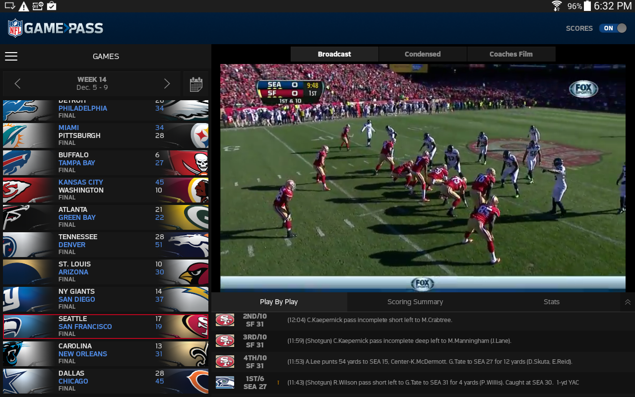The width and height of the screenshot is (635, 397).
Task: Tap the 6:32 PM clock
Action: click(613, 6)
